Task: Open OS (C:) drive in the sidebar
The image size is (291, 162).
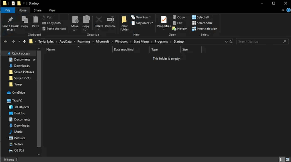Action: click(x=16, y=150)
